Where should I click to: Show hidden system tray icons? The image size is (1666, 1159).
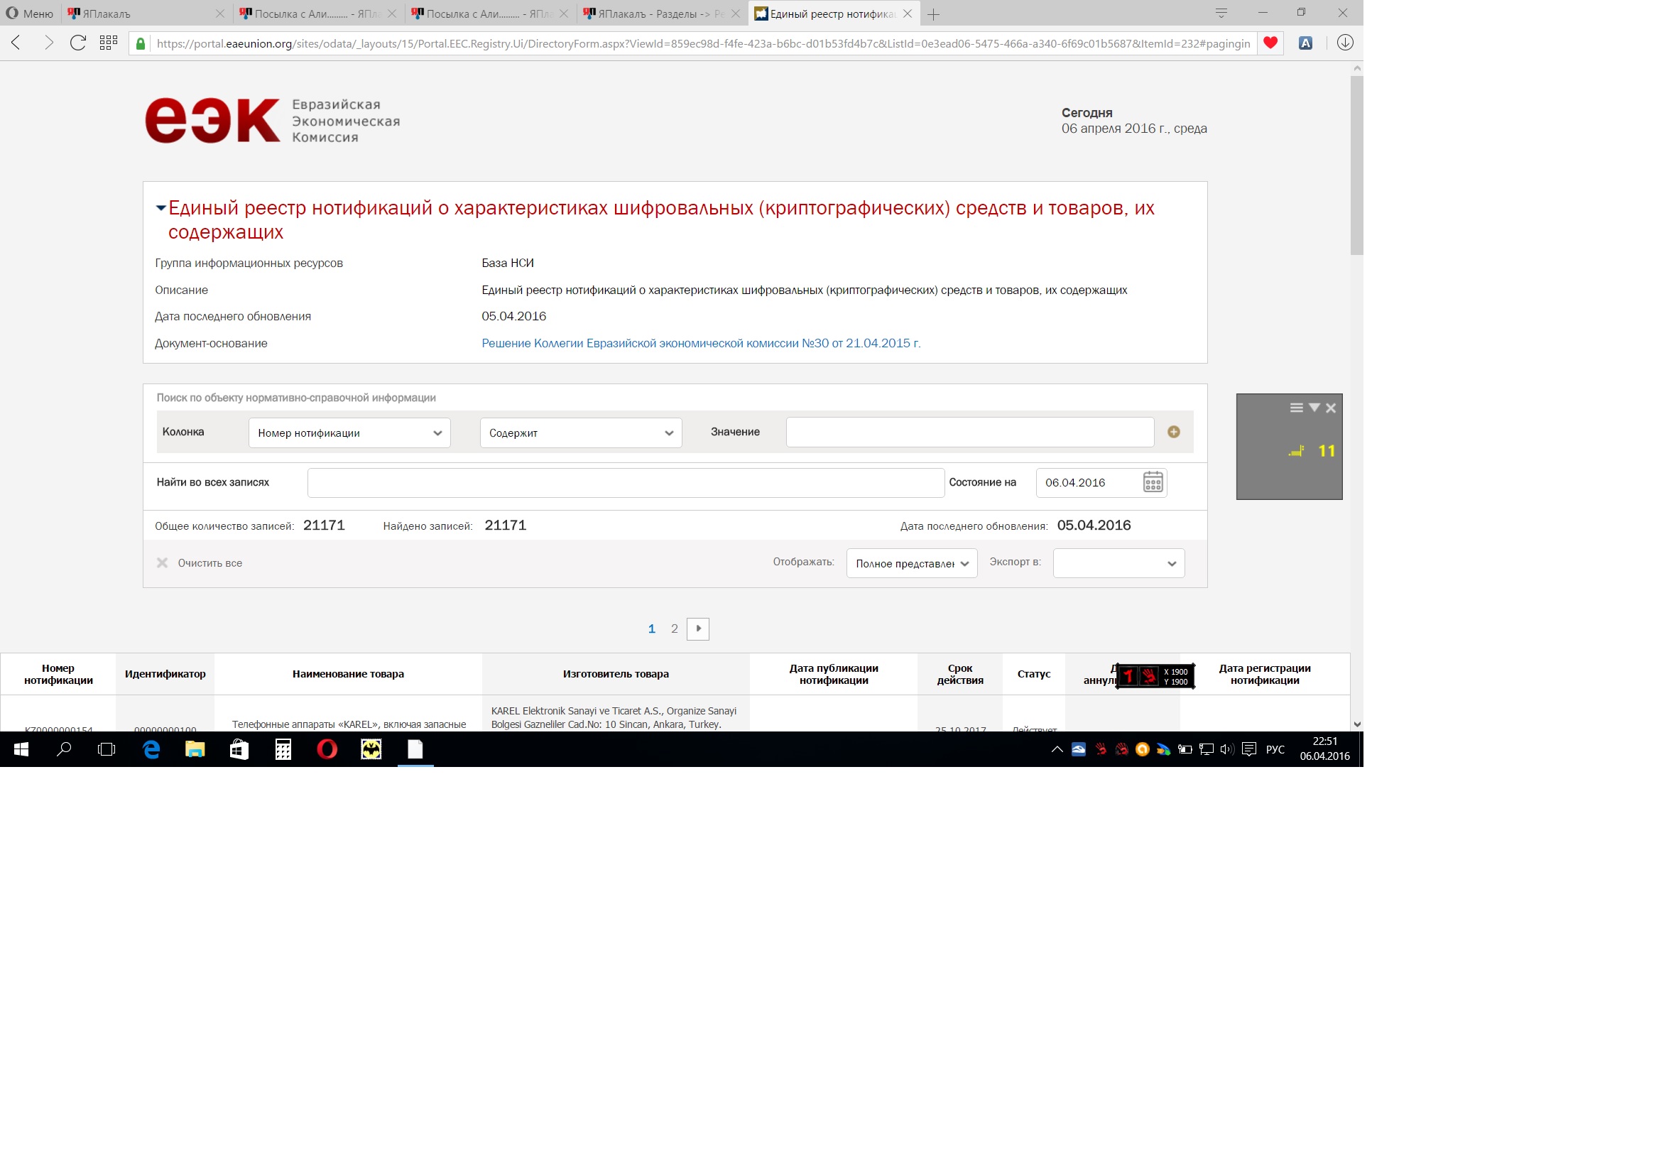tap(1057, 749)
